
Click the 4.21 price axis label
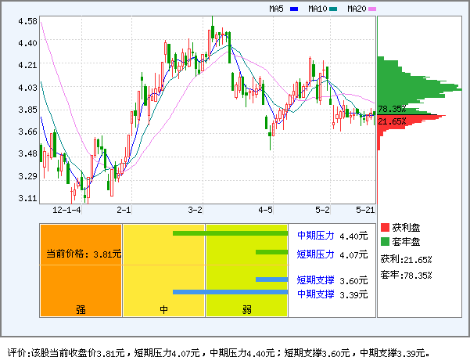pos(27,65)
